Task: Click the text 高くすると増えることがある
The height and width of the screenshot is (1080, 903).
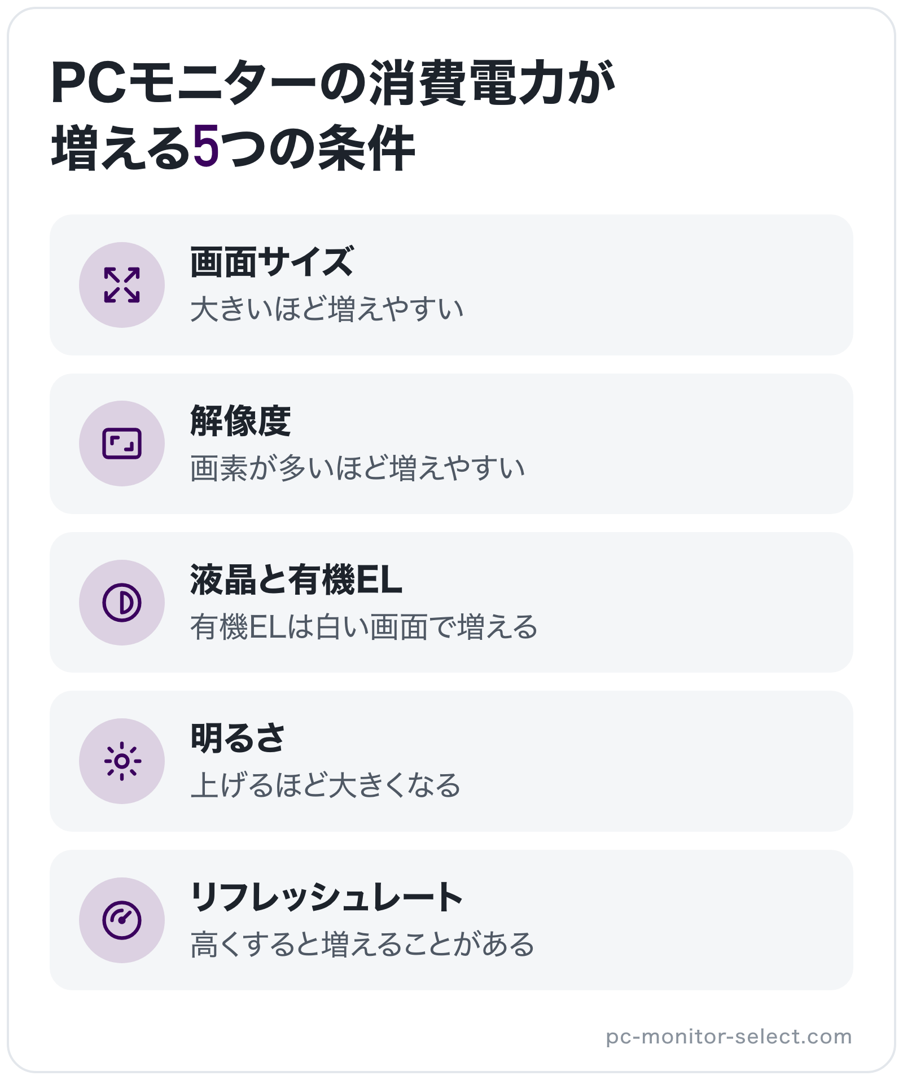Action: [x=362, y=945]
